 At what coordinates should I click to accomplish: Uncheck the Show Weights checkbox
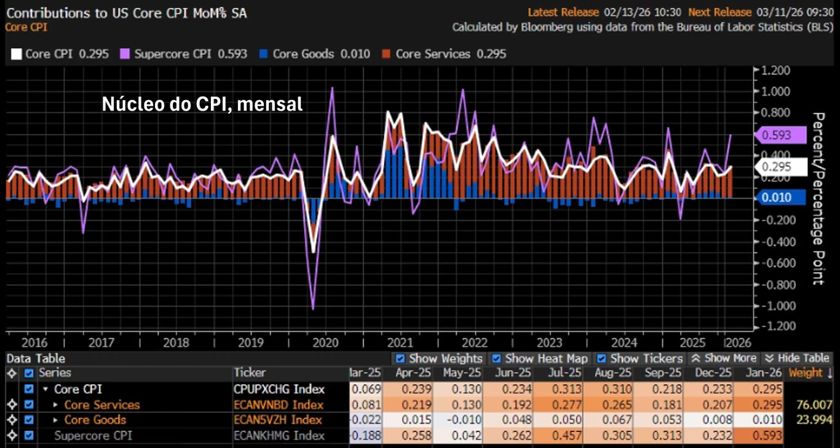pyautogui.click(x=400, y=358)
